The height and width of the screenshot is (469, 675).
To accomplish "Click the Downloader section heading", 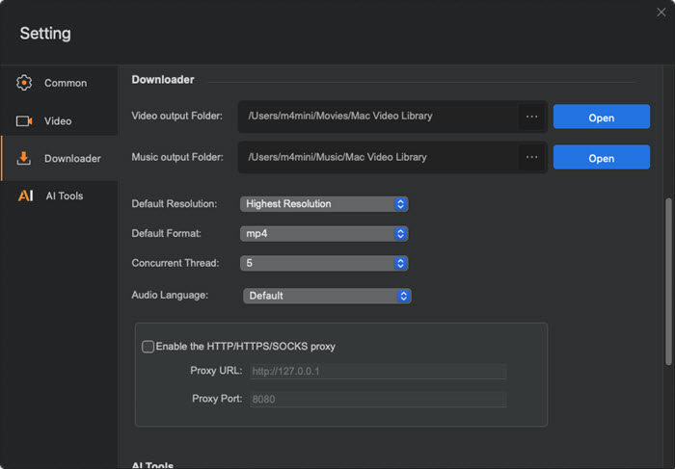I will tap(163, 80).
